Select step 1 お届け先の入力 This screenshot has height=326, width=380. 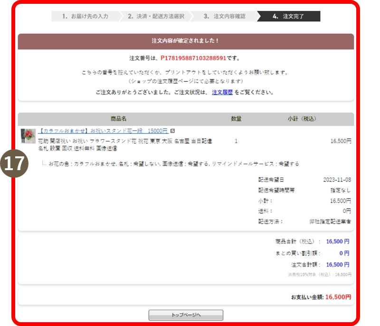coord(85,16)
